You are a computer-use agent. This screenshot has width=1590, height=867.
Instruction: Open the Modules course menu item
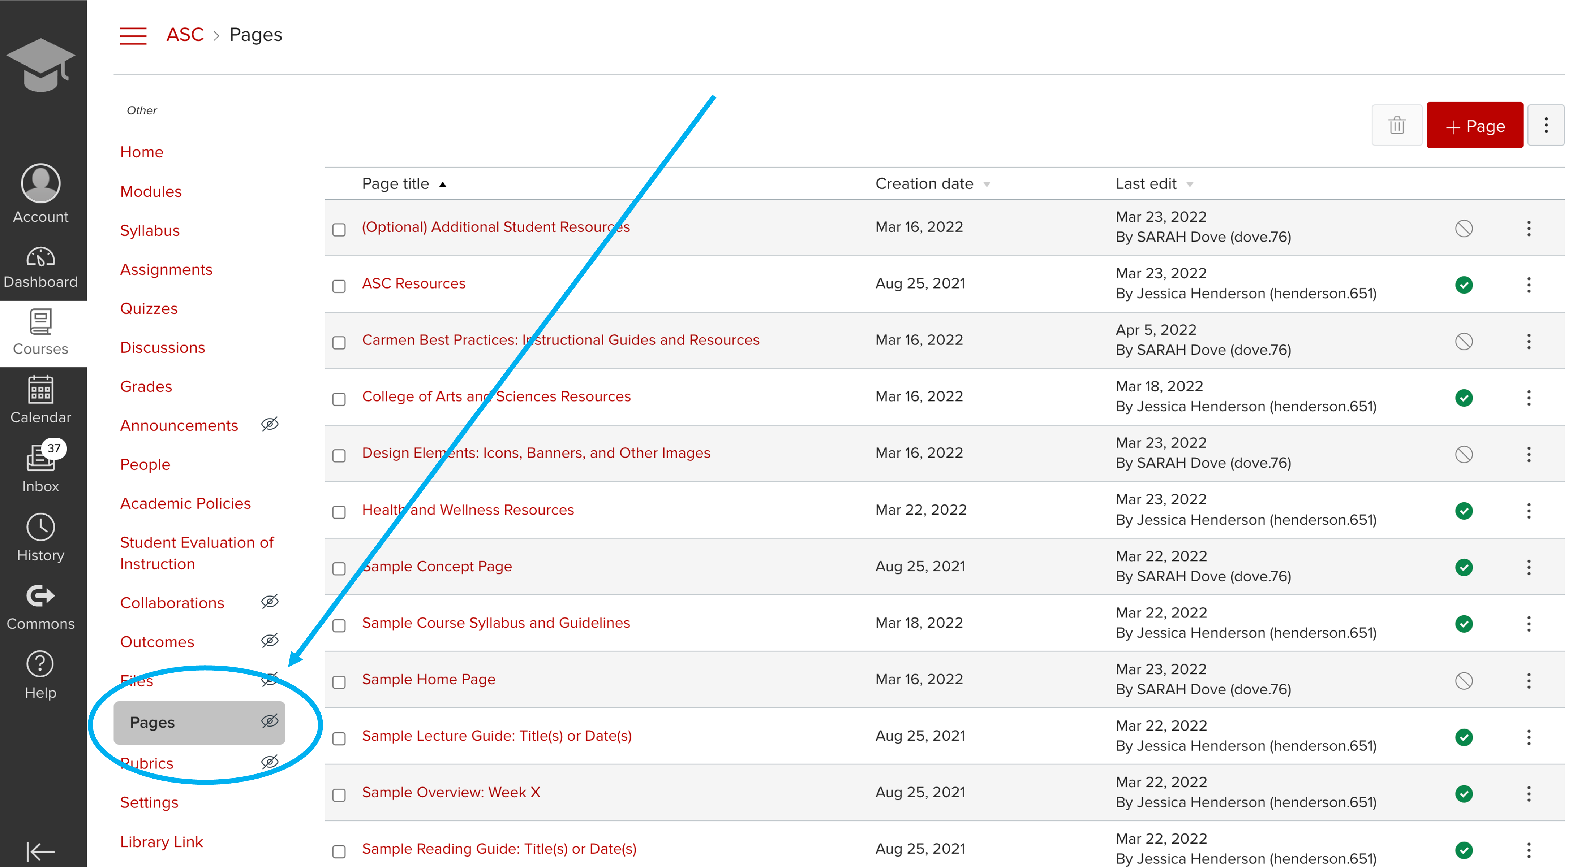click(151, 191)
